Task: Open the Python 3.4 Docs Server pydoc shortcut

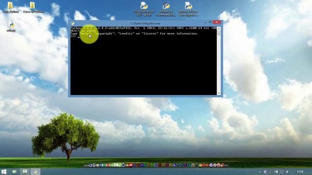Action: pyautogui.click(x=188, y=9)
